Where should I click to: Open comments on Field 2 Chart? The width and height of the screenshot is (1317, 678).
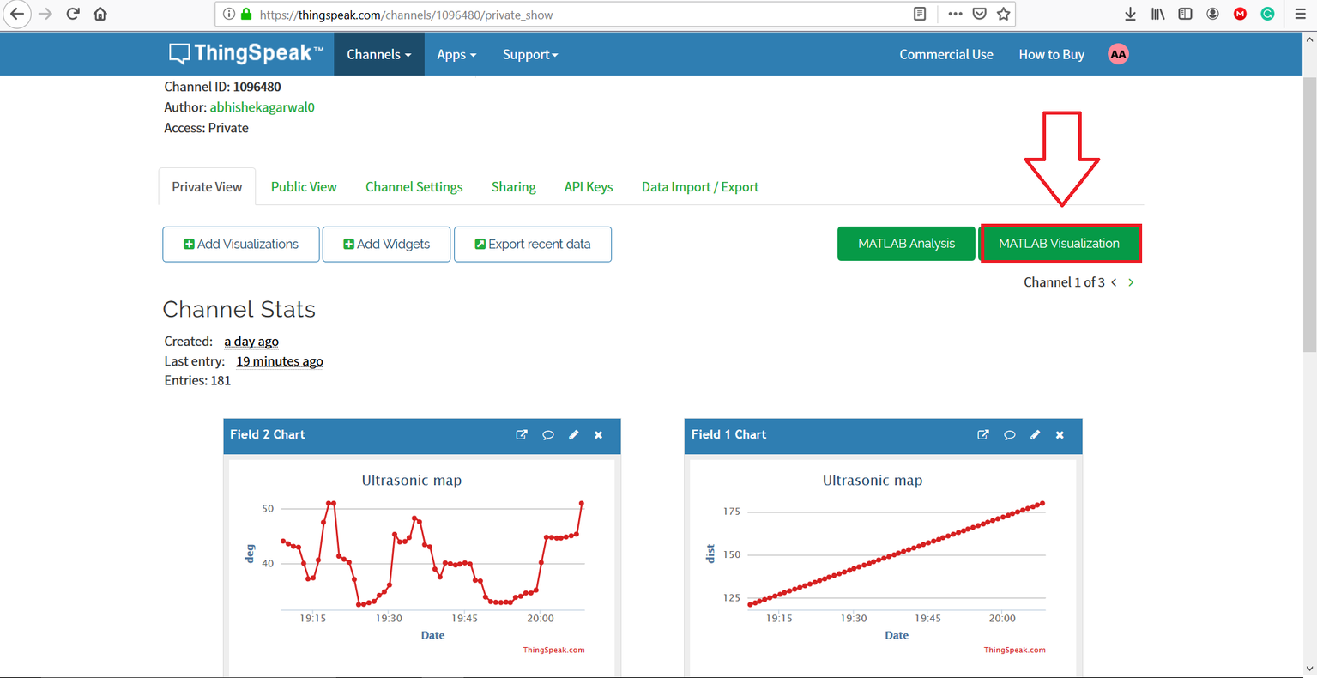pos(547,435)
